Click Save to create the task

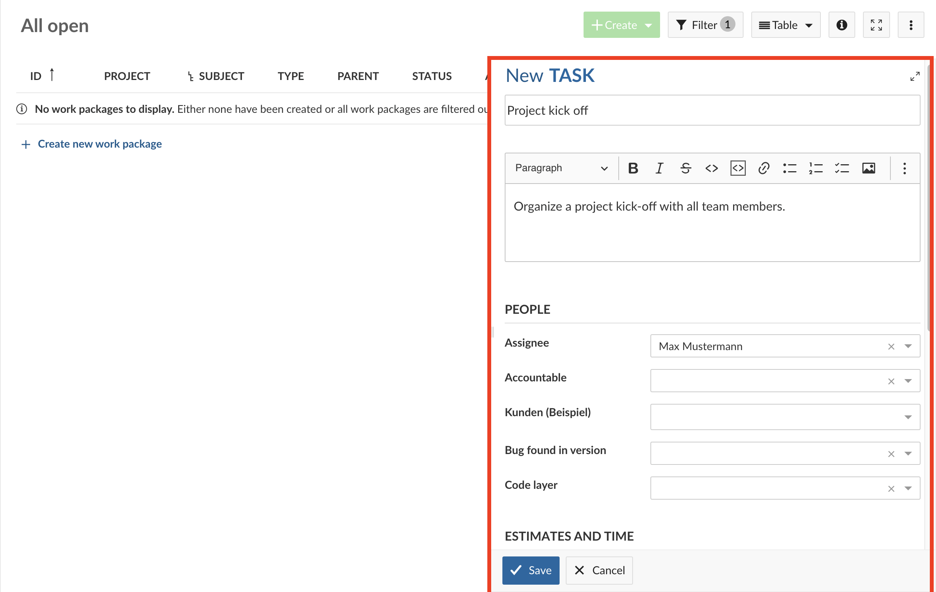(532, 570)
